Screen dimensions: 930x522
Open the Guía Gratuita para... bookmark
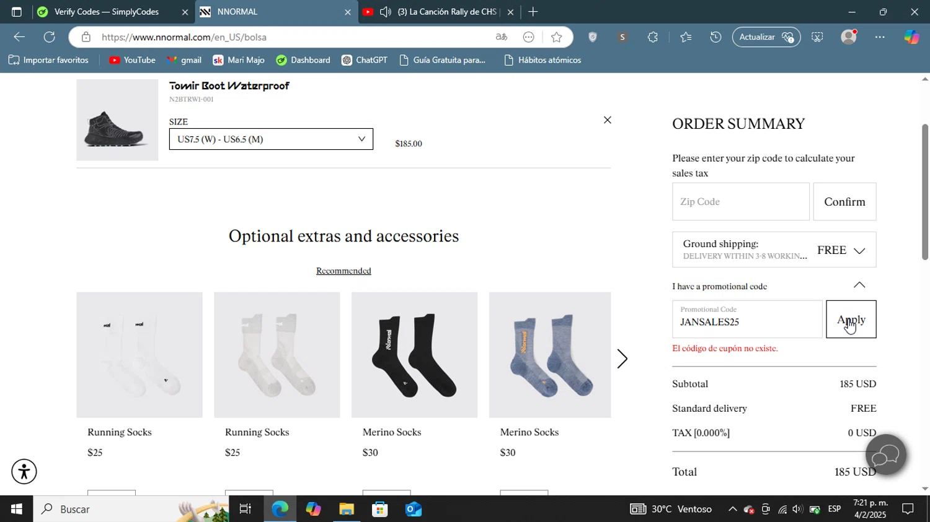click(442, 60)
